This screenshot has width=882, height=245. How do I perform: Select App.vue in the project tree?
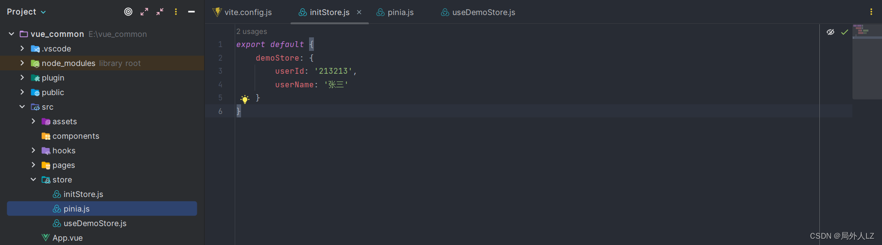pos(67,238)
